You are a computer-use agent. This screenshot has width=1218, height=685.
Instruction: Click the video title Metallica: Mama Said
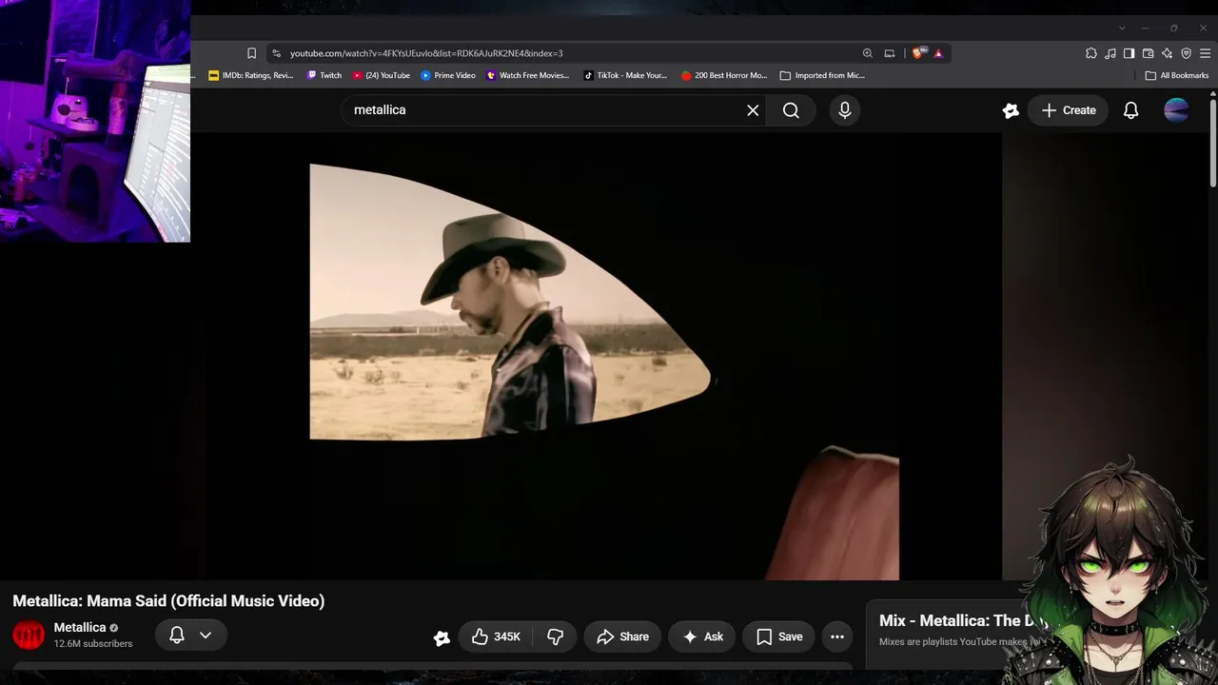coord(168,601)
